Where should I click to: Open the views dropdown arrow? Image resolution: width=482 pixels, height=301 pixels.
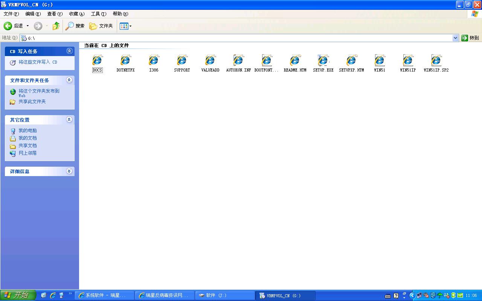pos(130,26)
